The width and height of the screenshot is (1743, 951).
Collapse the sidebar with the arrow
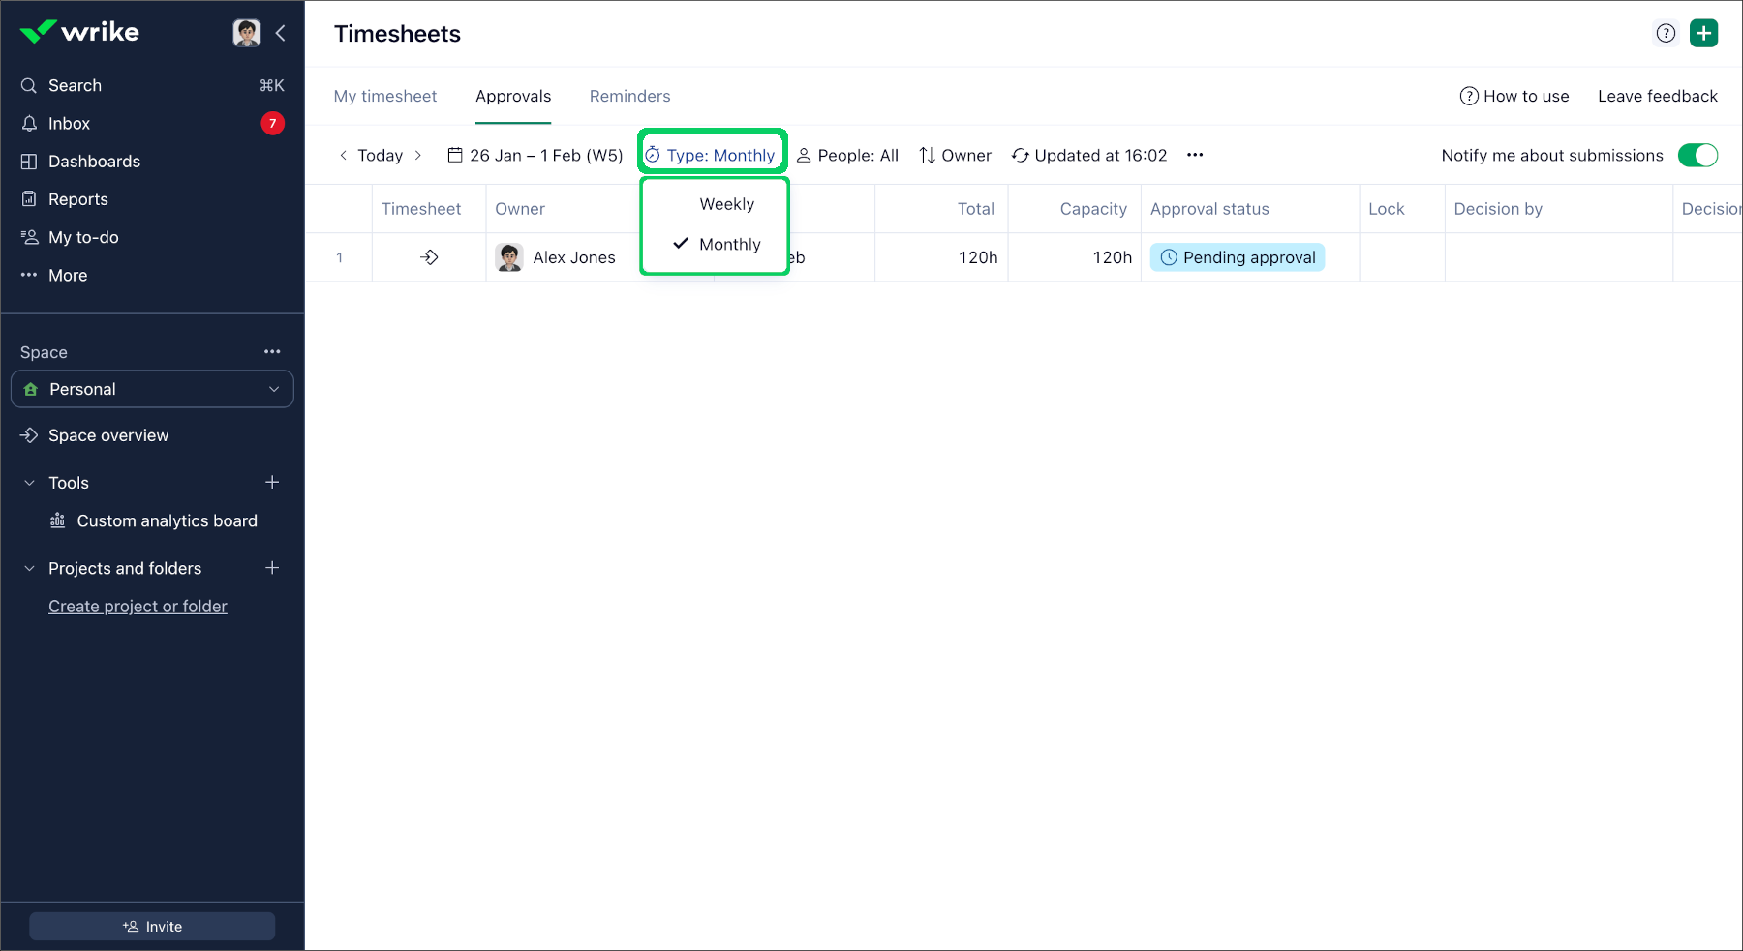281,33
